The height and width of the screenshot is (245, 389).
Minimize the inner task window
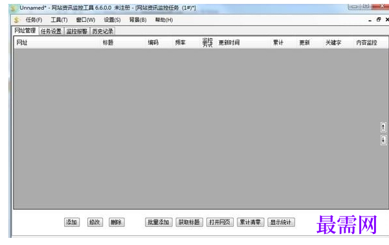point(370,20)
